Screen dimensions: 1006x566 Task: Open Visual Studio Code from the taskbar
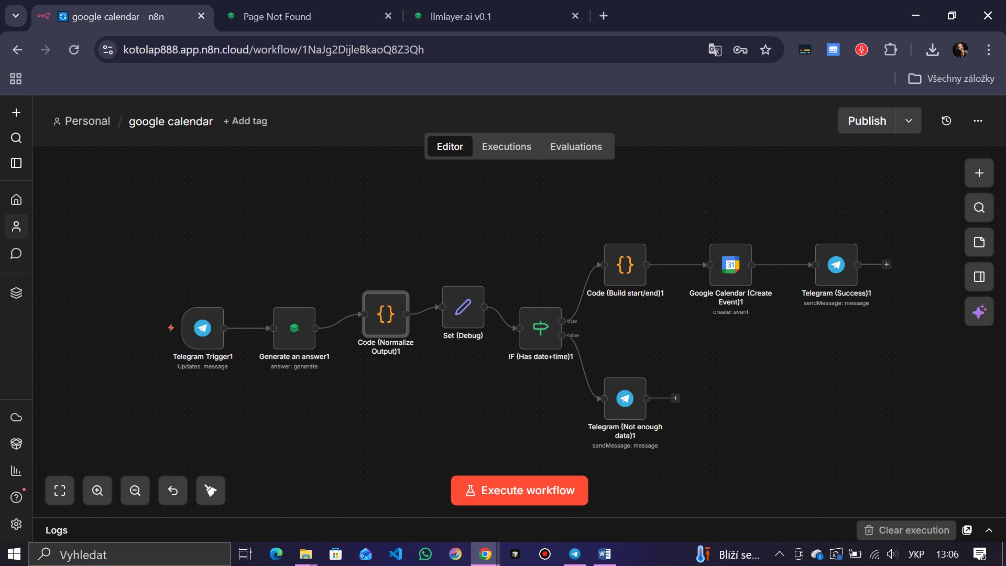point(396,554)
